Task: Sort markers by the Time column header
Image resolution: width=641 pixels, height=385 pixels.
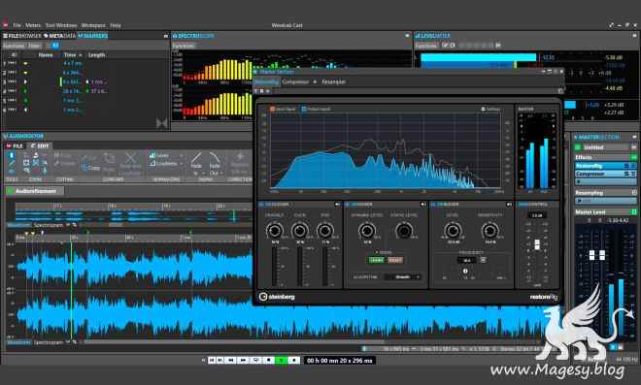Action: [x=72, y=54]
